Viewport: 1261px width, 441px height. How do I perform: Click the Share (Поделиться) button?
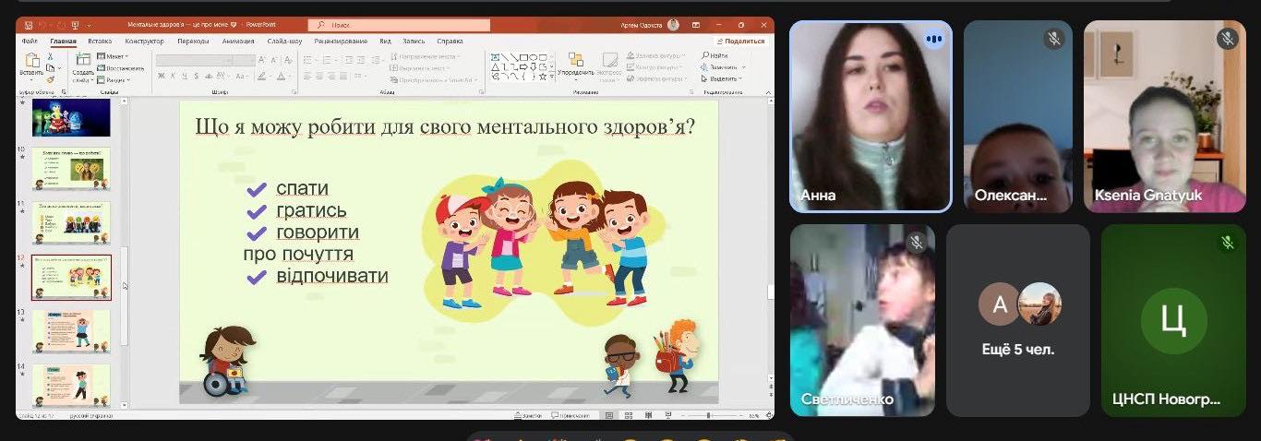pyautogui.click(x=743, y=42)
